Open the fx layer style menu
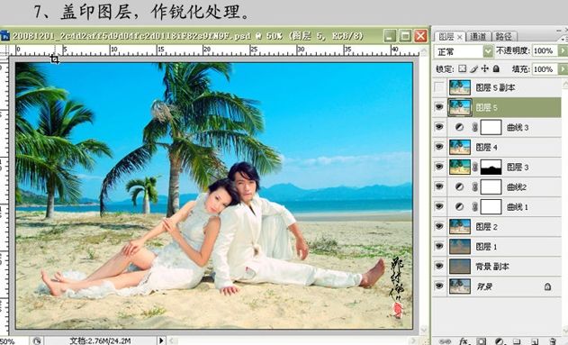Image resolution: width=568 pixels, height=345 pixels. tap(464, 341)
